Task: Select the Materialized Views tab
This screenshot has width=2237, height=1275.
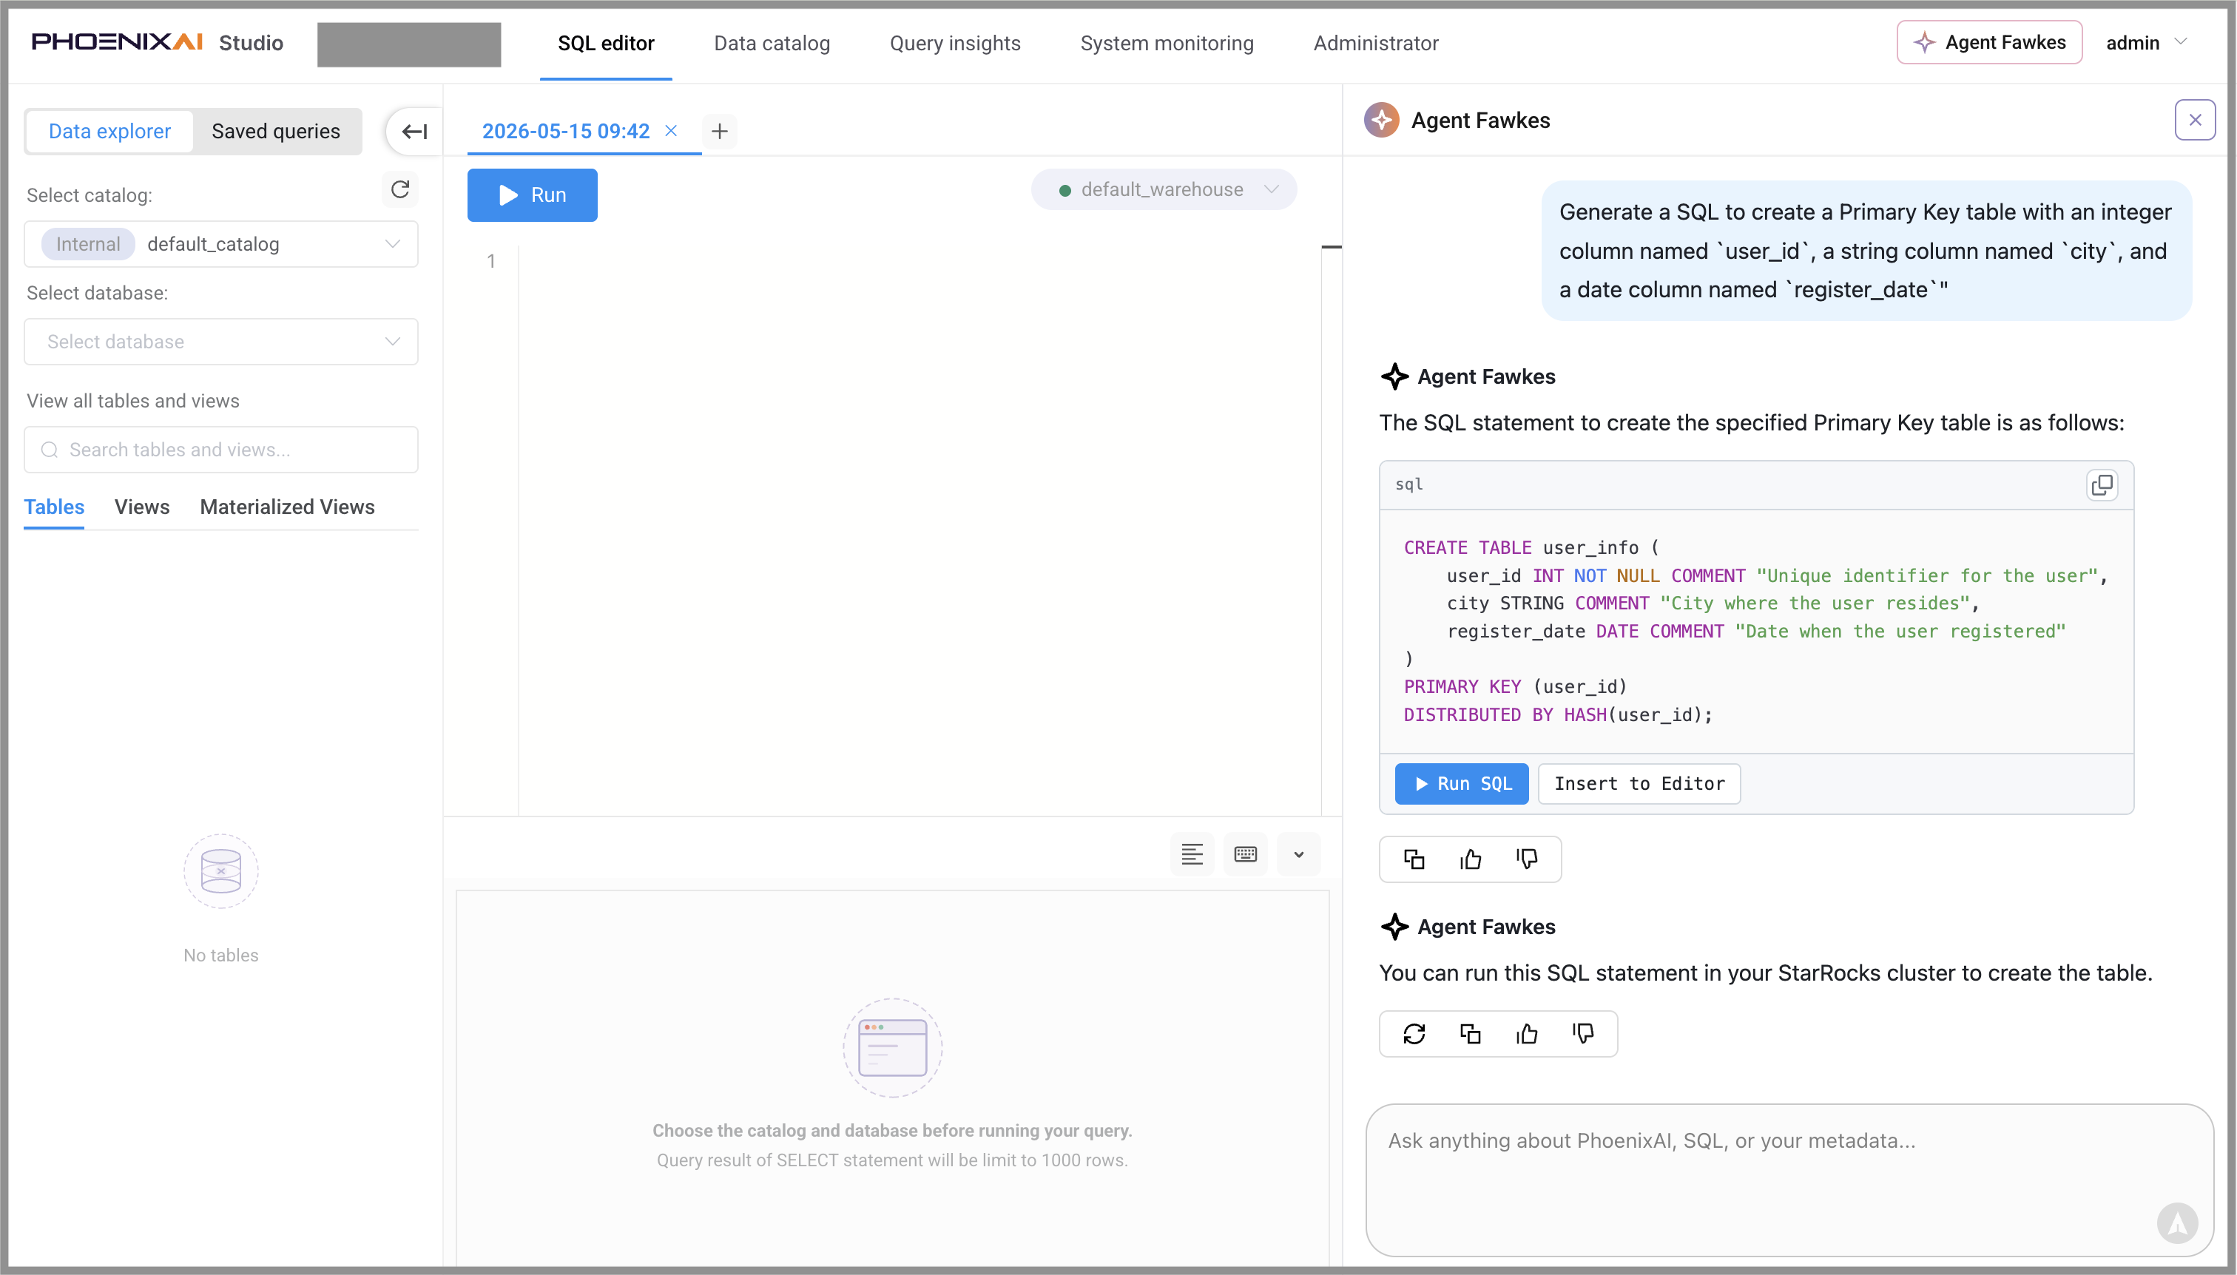Action: (x=287, y=507)
